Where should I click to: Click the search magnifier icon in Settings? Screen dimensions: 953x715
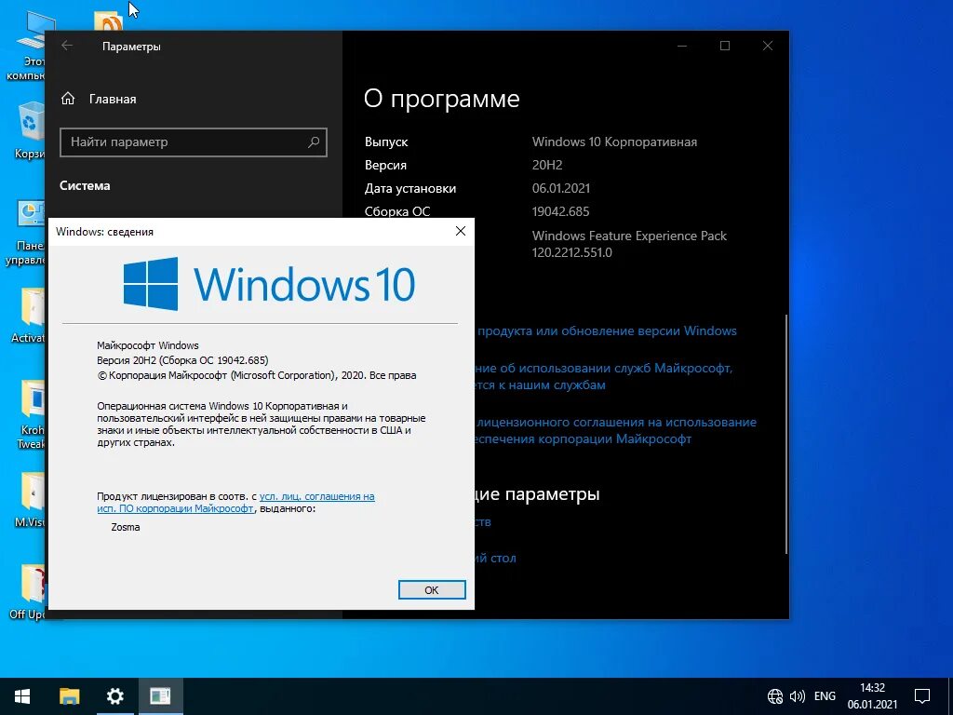tap(314, 142)
